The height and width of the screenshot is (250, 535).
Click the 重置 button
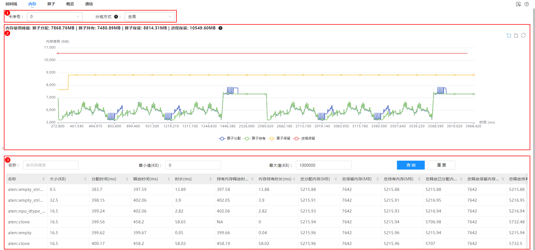click(441, 165)
